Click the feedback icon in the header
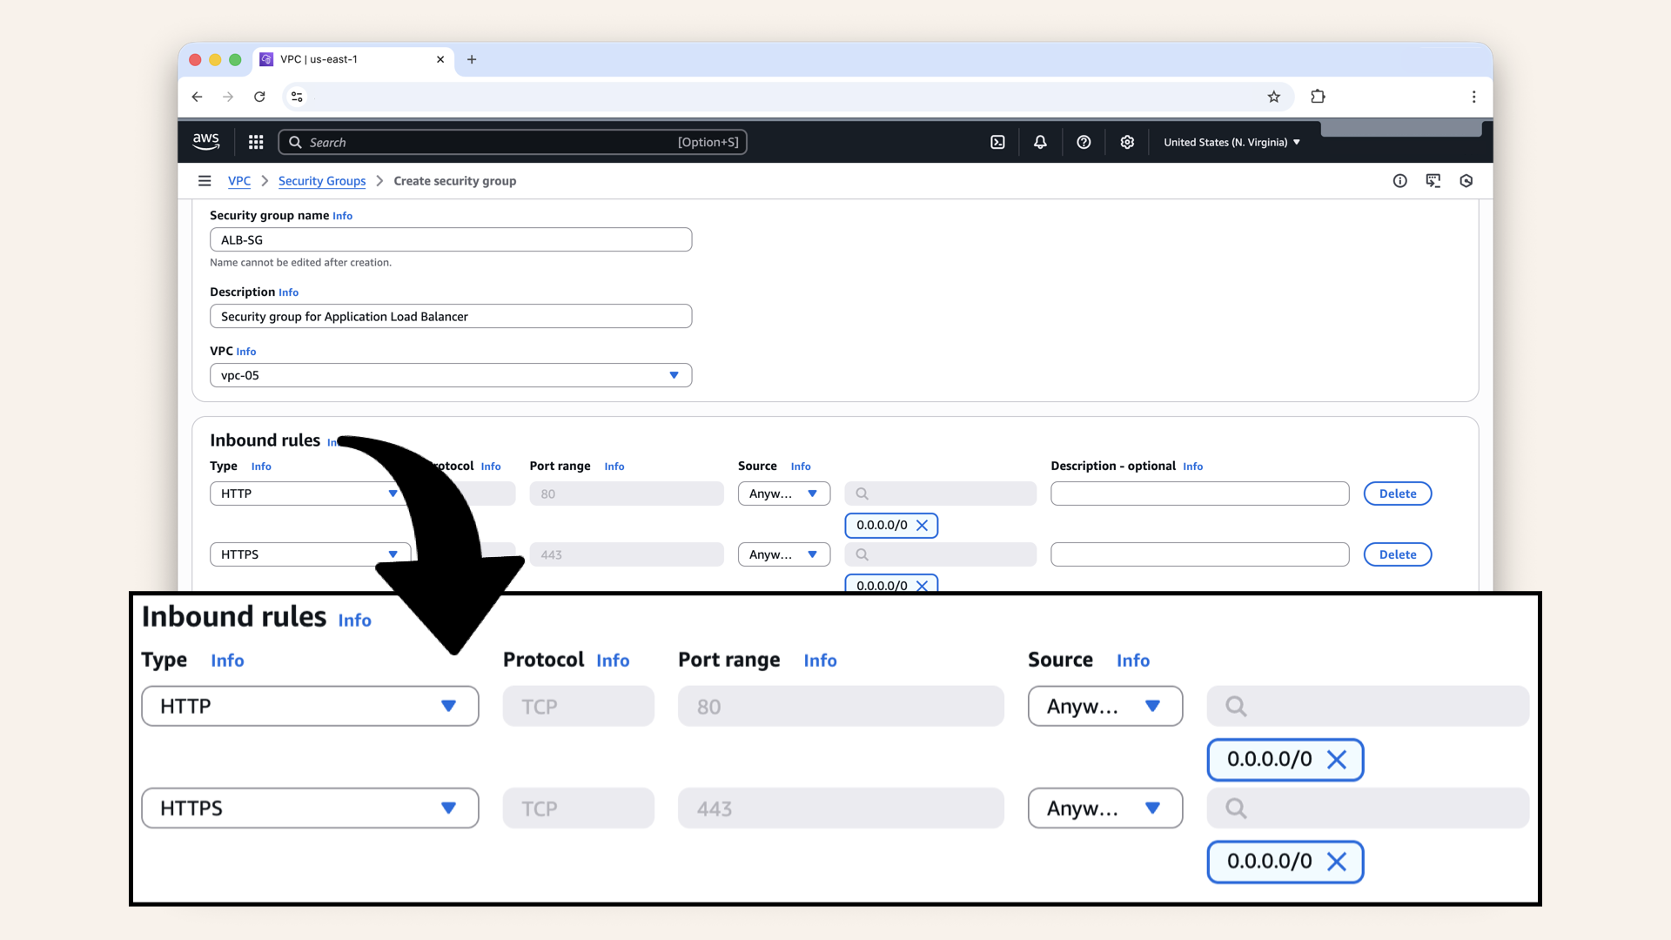The width and height of the screenshot is (1671, 940). [x=1433, y=180]
